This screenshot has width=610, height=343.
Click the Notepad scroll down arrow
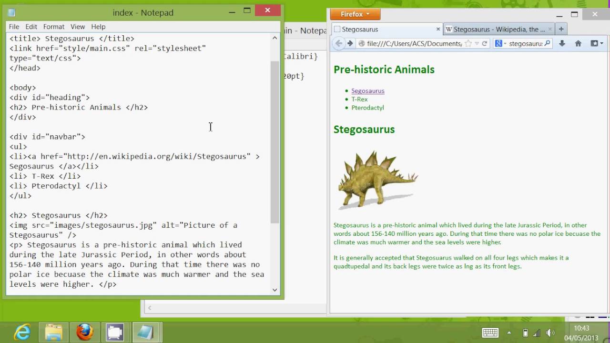(274, 290)
